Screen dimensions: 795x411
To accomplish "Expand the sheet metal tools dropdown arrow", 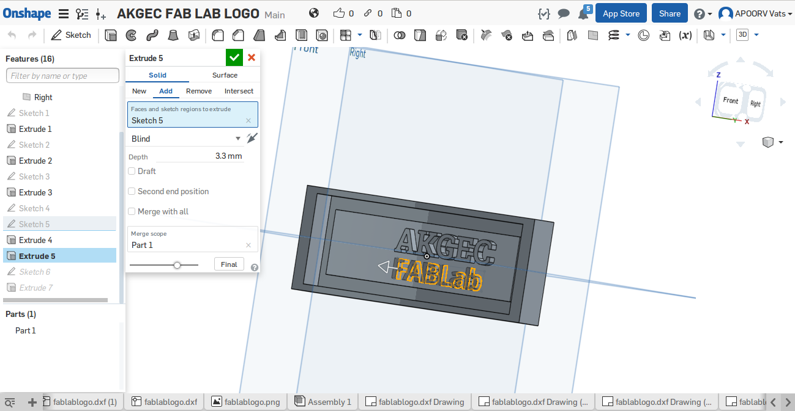I will [724, 35].
